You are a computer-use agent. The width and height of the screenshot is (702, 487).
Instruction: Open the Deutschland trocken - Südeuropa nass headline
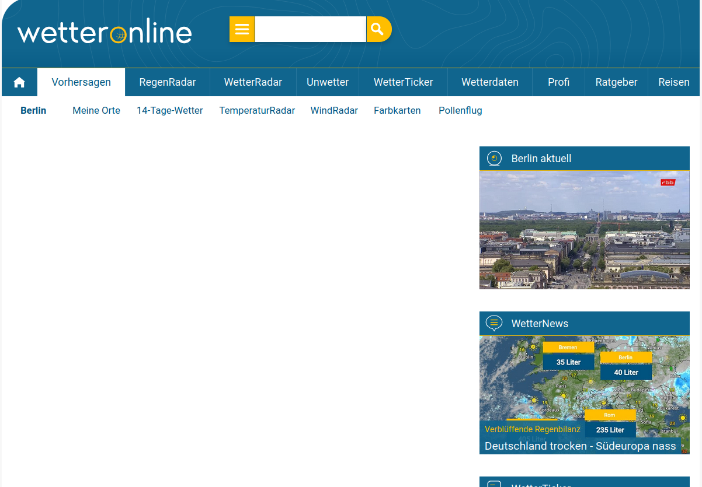click(581, 446)
